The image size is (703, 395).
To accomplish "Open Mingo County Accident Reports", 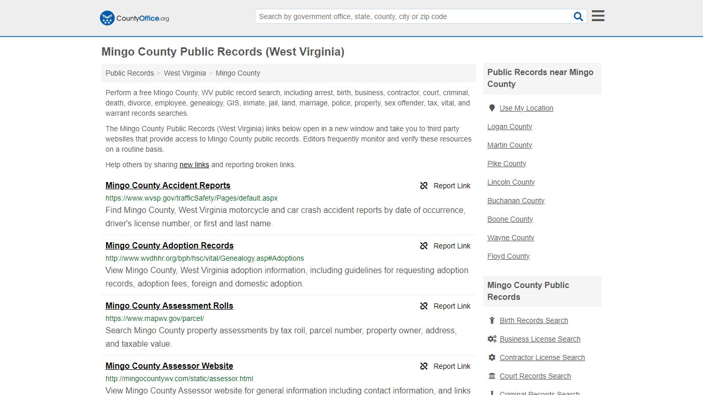I will (168, 186).
